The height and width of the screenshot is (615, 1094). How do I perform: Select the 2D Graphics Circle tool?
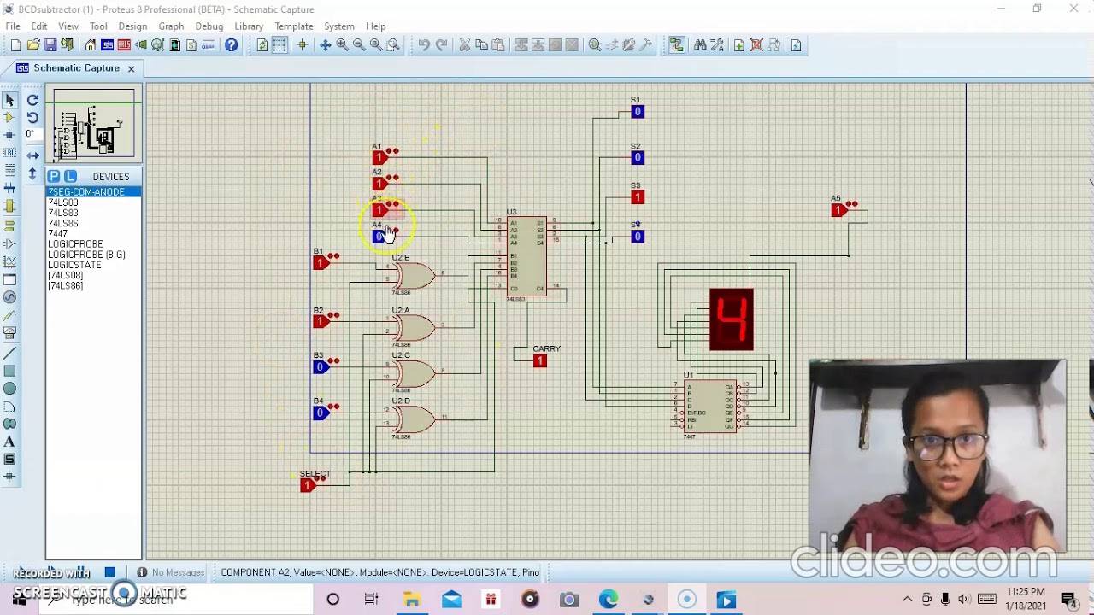click(x=9, y=389)
